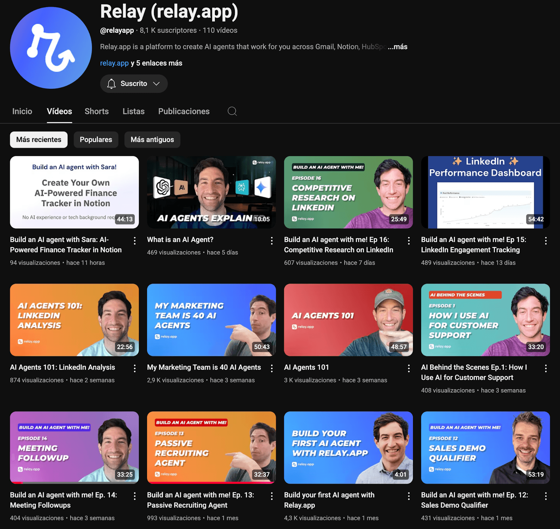Image resolution: width=560 pixels, height=529 pixels.
Task: Open title AI-Powered Finance Tracker in Notion
Action: click(66, 245)
